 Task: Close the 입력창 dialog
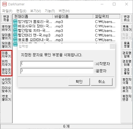point(112,47)
